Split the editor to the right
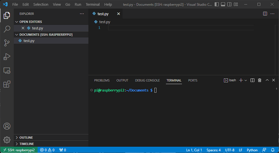 (x=265, y=14)
